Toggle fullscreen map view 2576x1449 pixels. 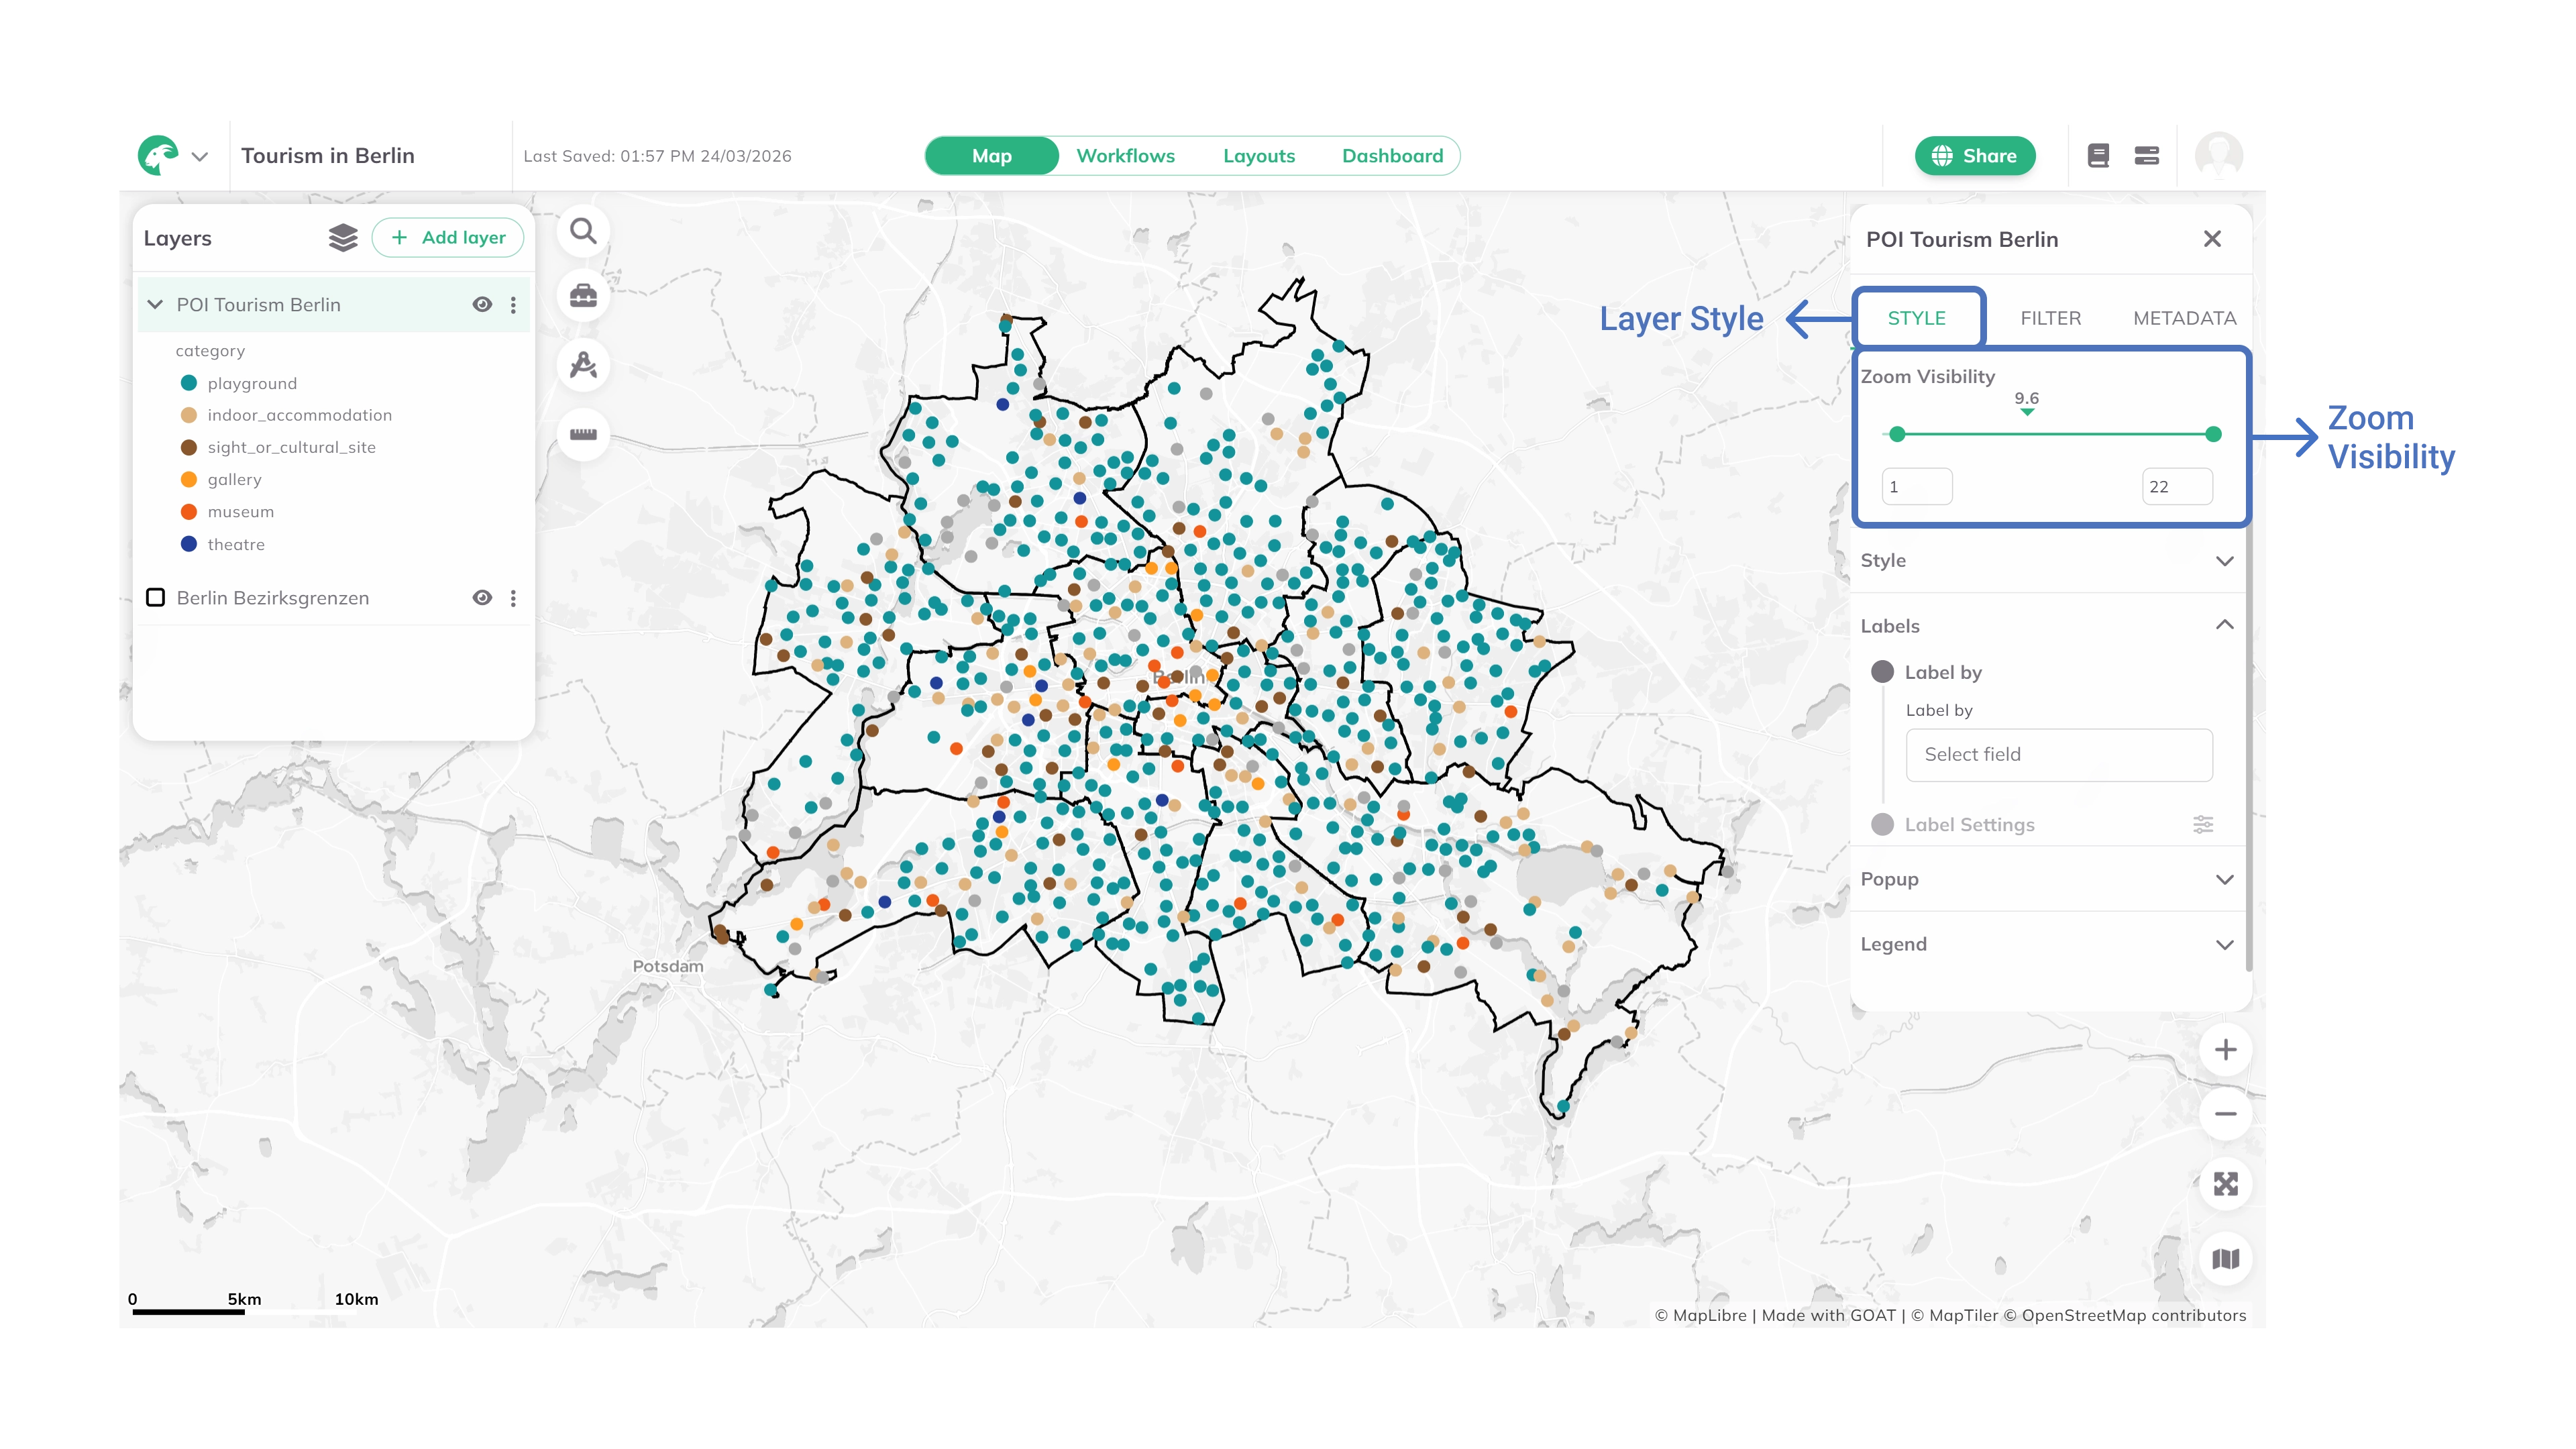(2225, 1184)
